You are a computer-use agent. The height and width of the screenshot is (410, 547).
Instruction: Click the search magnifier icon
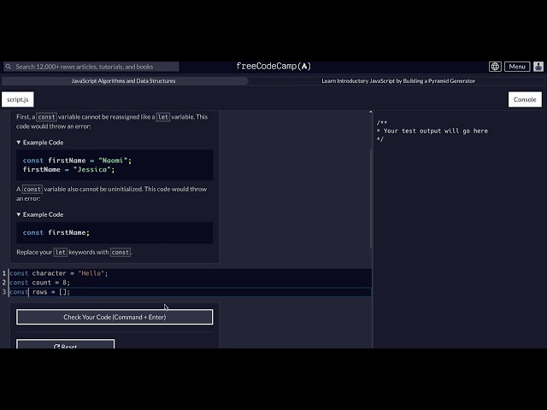coord(9,67)
